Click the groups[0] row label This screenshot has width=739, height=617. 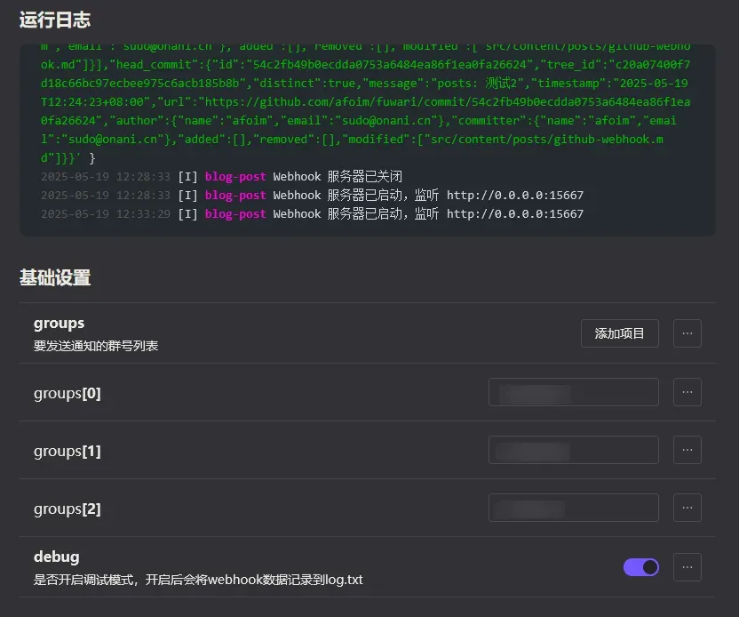coord(68,393)
